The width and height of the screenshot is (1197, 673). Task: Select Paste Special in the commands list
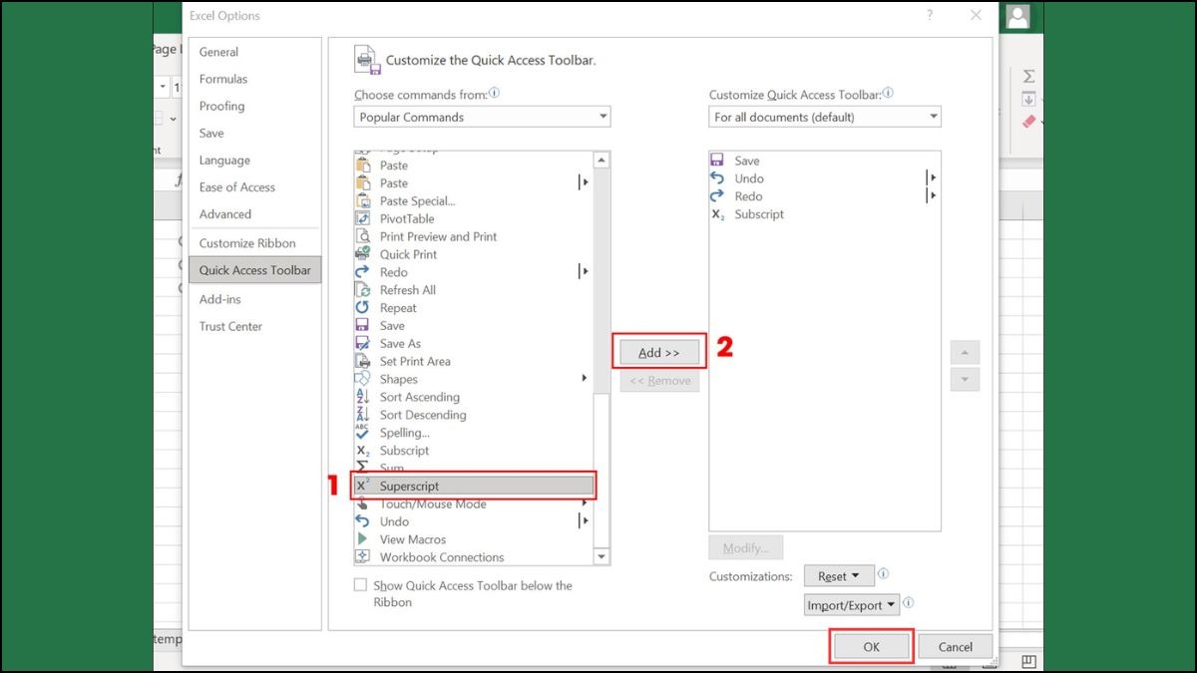(x=473, y=201)
